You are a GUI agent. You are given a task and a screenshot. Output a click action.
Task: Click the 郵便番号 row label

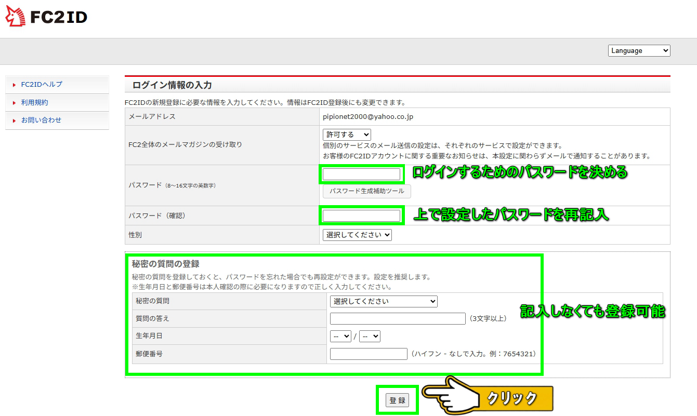tap(149, 353)
